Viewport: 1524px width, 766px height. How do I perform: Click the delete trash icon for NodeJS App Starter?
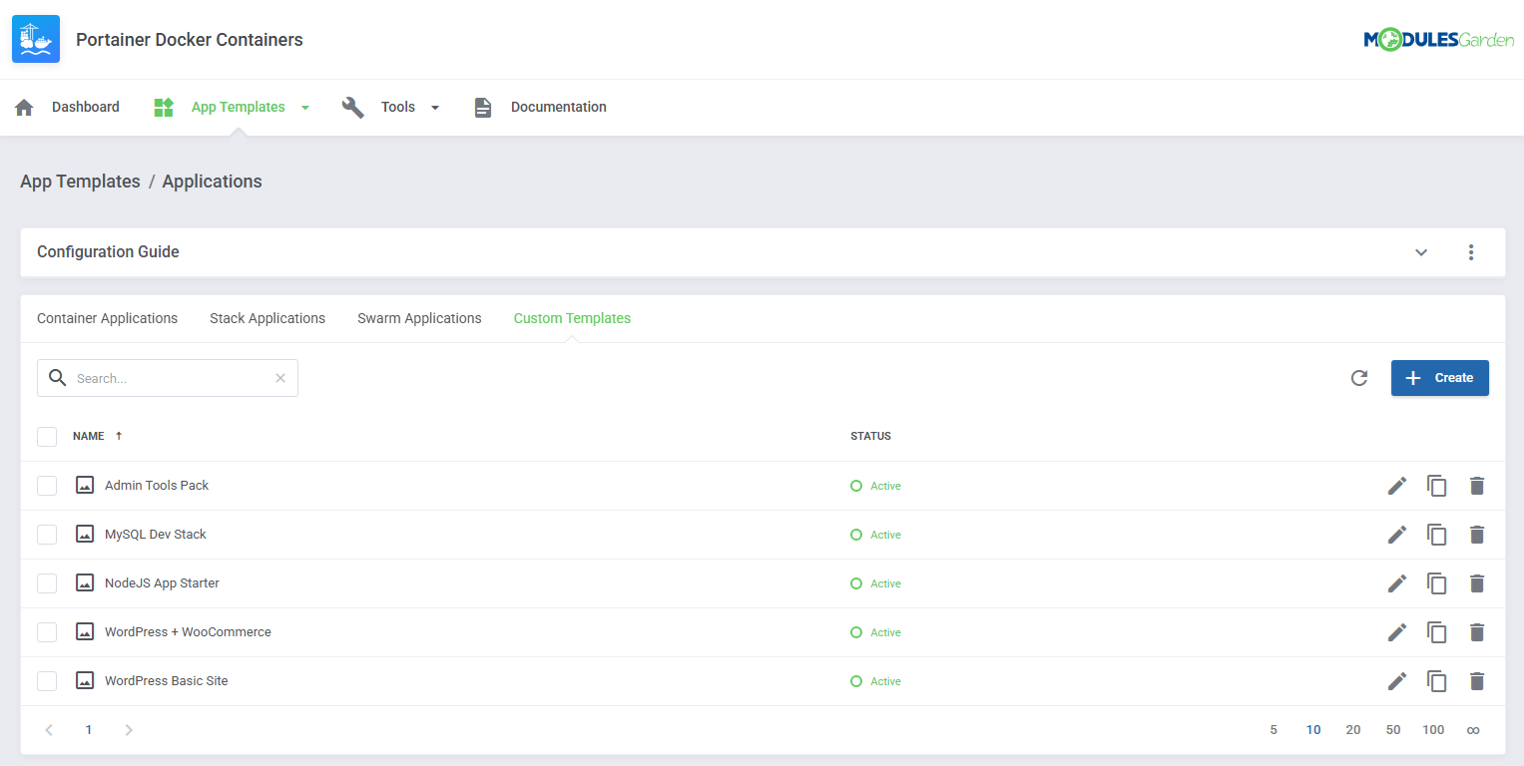[1477, 583]
